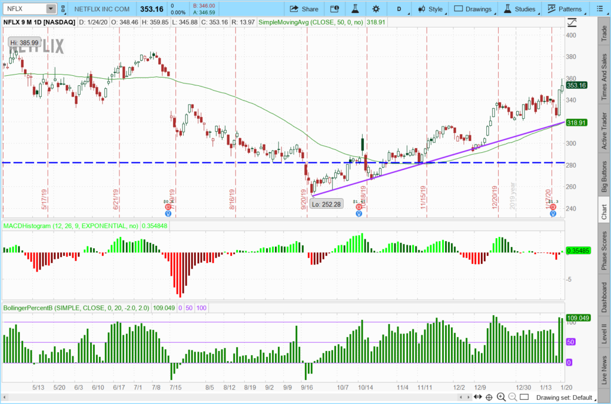The image size is (611, 404).
Task: Click the crosshair pan icon
Action: point(489,397)
